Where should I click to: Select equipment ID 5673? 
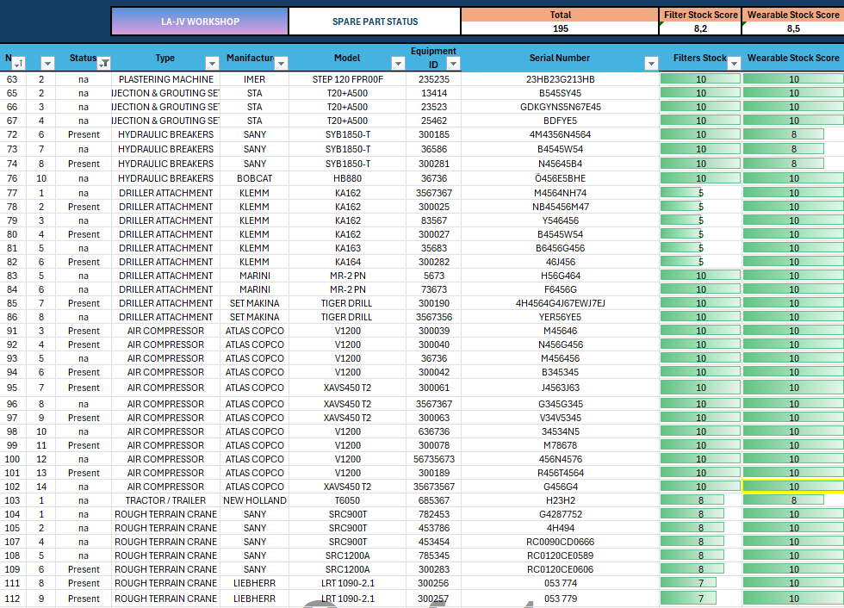[434, 276]
